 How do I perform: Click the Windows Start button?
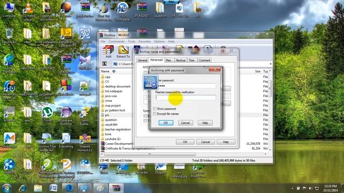[x=7, y=188]
